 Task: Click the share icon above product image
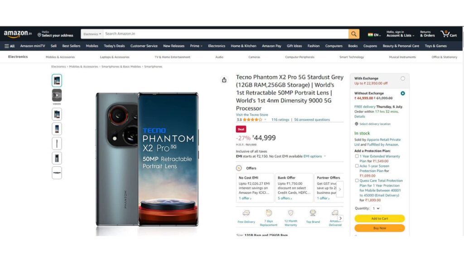pyautogui.click(x=224, y=80)
